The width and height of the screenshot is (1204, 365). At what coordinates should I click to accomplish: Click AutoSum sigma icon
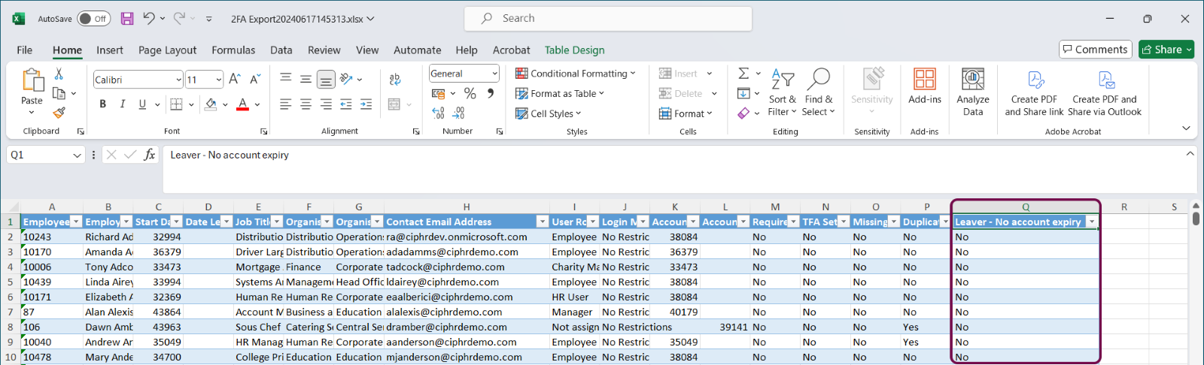pyautogui.click(x=743, y=73)
